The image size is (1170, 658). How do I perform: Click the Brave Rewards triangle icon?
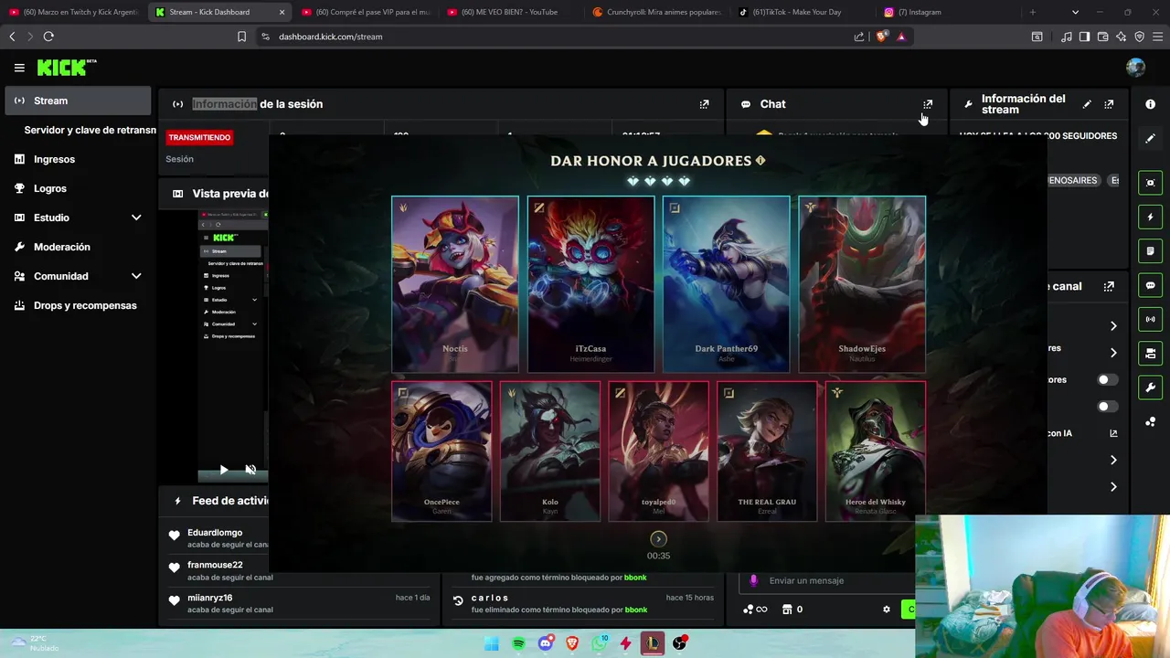901,37
